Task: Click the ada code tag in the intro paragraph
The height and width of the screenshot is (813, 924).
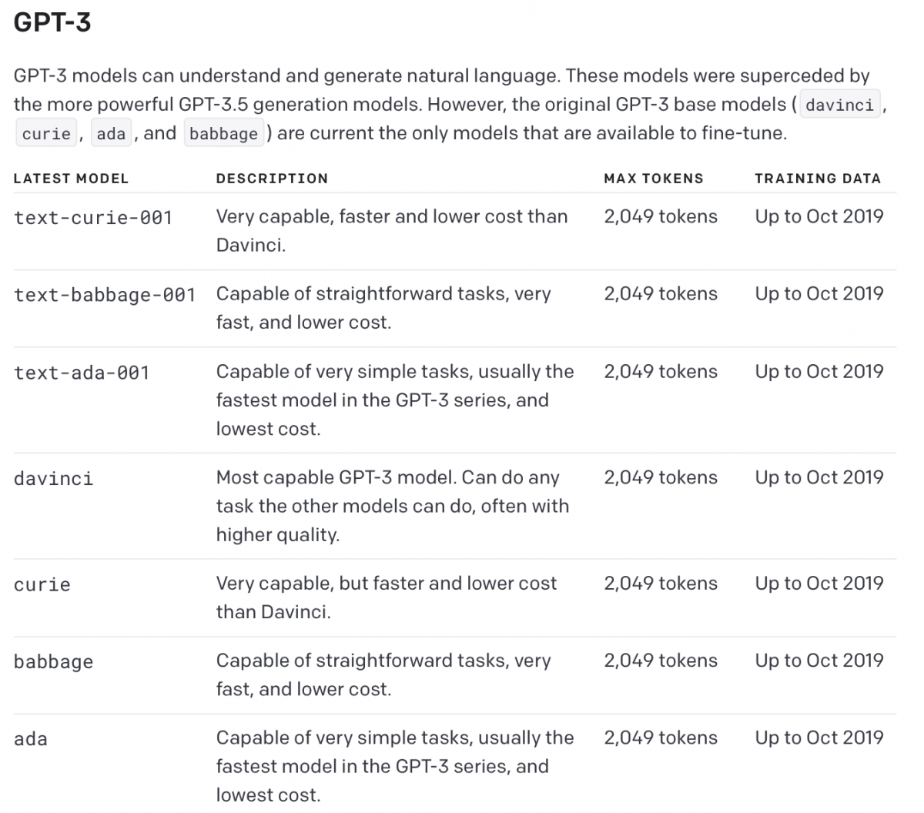Action: [111, 134]
